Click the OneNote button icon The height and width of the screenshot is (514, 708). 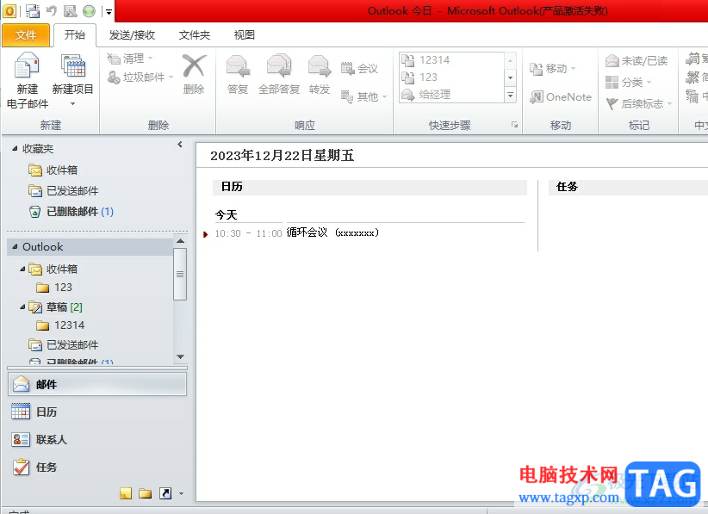tap(537, 96)
